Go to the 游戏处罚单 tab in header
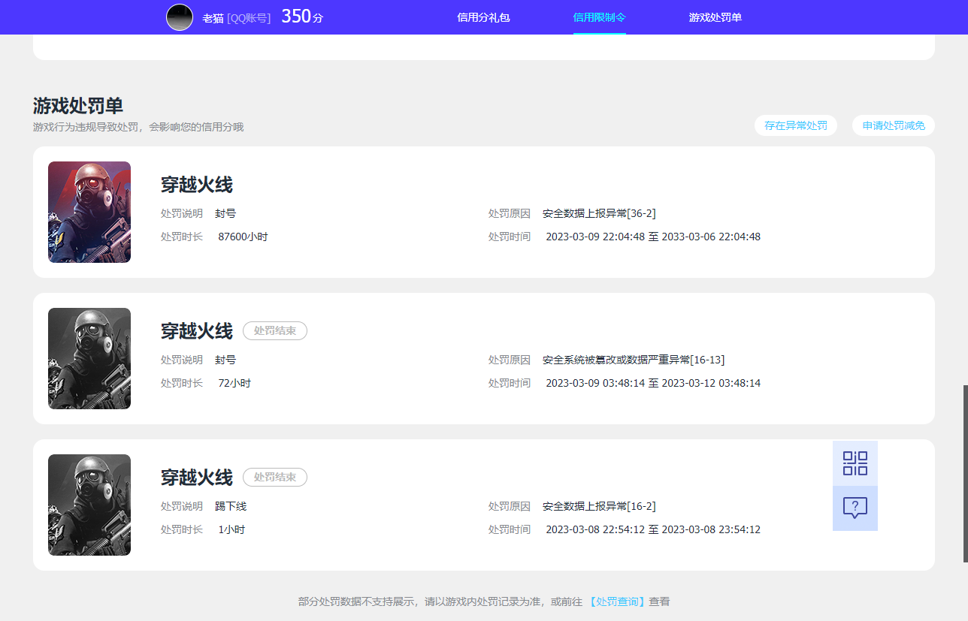968x621 pixels. [715, 17]
